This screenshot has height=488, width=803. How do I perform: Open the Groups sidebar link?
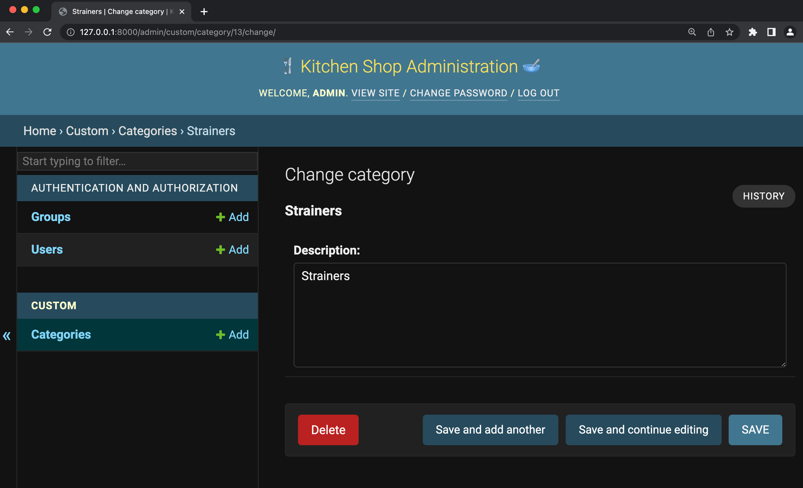pyautogui.click(x=51, y=217)
